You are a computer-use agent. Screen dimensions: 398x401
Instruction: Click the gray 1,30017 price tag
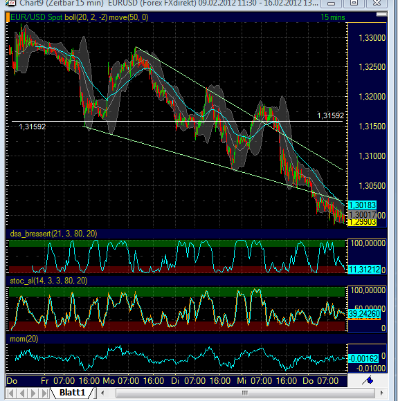pos(362,214)
